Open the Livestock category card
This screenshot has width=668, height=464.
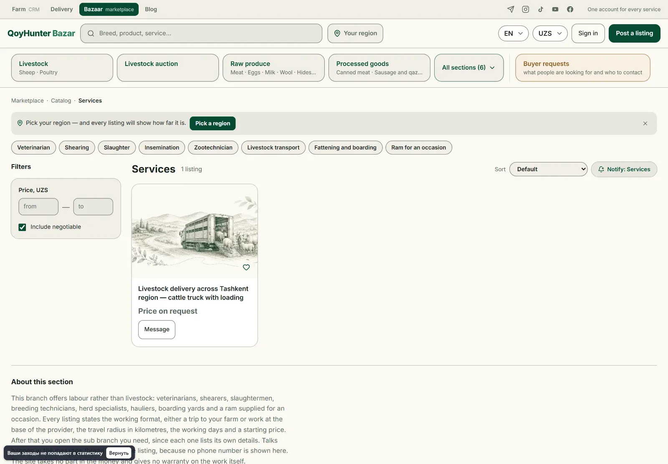tap(62, 68)
